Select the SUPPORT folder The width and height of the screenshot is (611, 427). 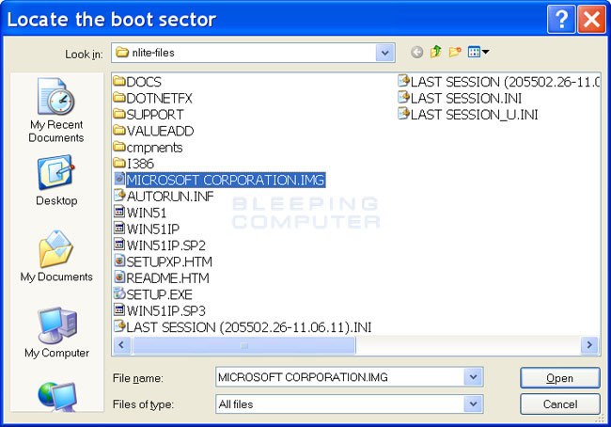click(149, 114)
